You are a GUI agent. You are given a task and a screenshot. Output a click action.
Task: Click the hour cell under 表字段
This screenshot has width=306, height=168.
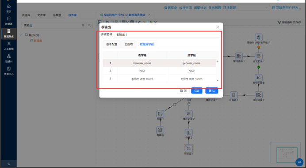142,71
